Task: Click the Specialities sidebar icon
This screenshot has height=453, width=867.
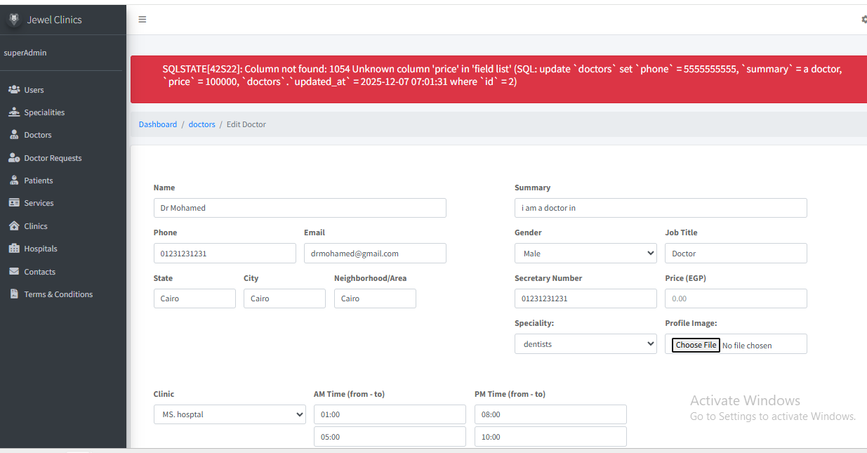Action: [13, 112]
